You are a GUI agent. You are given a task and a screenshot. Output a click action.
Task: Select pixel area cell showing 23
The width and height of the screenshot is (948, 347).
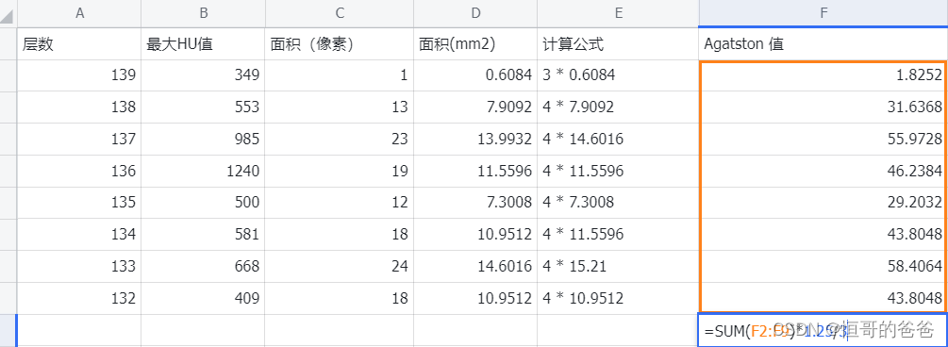(340, 140)
